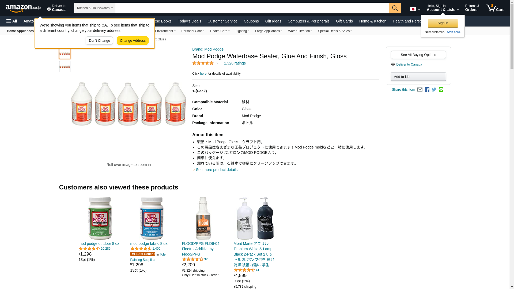Select the second product image thumbnail
Image resolution: width=514 pixels, height=289 pixels.
(65, 67)
